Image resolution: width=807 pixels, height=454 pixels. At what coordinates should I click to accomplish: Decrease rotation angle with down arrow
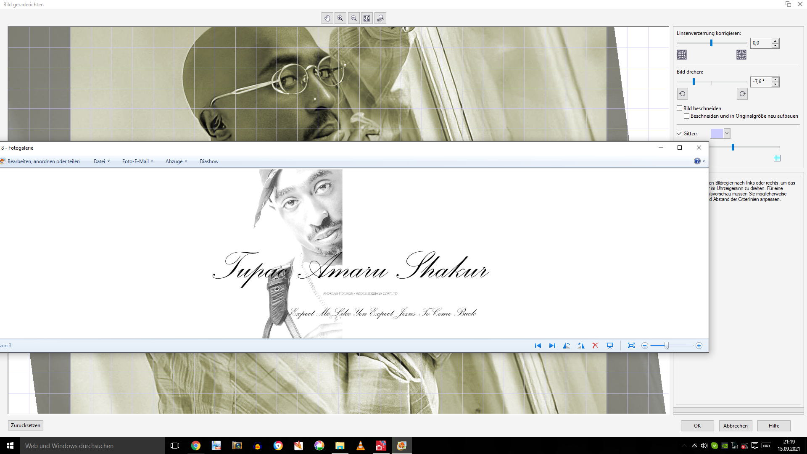(x=775, y=84)
